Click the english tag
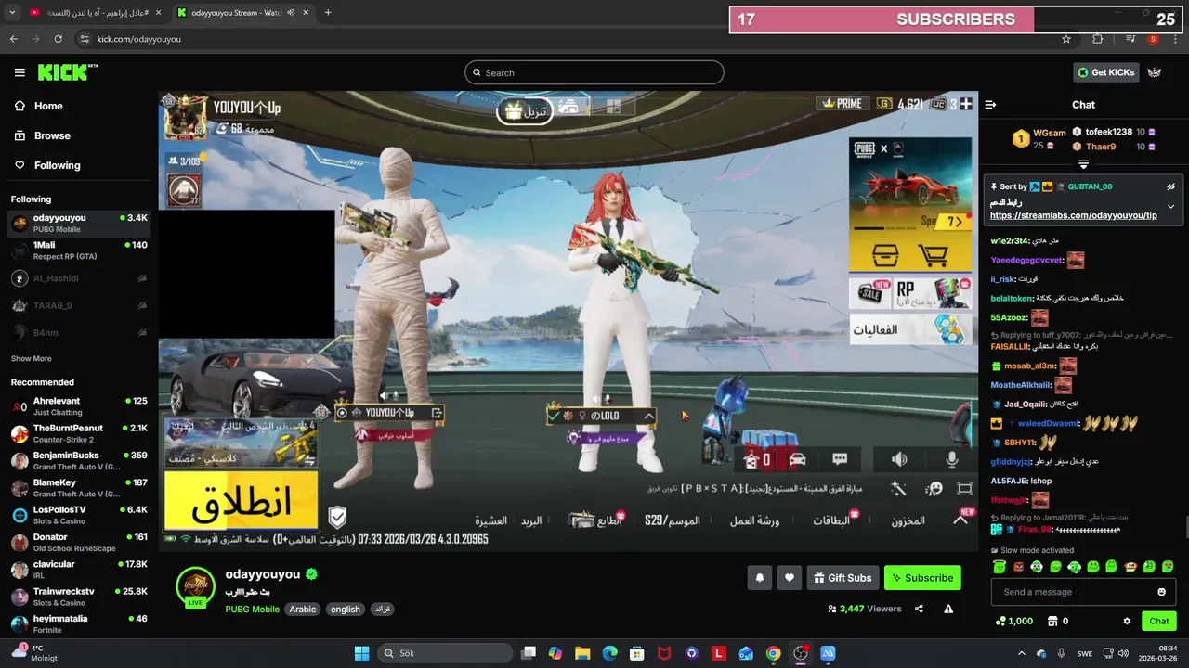1189x668 pixels. click(x=345, y=610)
